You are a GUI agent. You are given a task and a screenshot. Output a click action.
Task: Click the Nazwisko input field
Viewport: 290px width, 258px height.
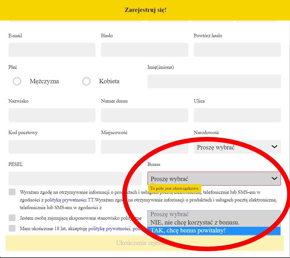tap(52, 115)
